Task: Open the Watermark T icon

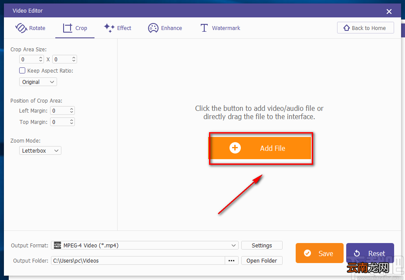Action: click(x=204, y=28)
